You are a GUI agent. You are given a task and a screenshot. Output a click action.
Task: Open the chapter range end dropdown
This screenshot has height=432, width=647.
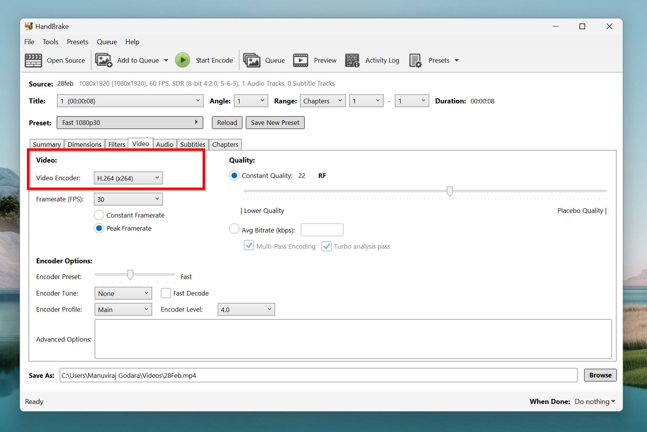(x=412, y=101)
